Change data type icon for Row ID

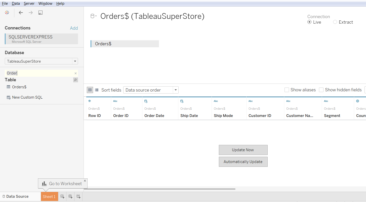pyautogui.click(x=90, y=101)
